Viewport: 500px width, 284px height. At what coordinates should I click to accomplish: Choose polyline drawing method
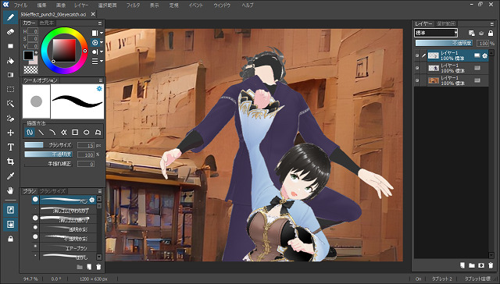click(64, 132)
